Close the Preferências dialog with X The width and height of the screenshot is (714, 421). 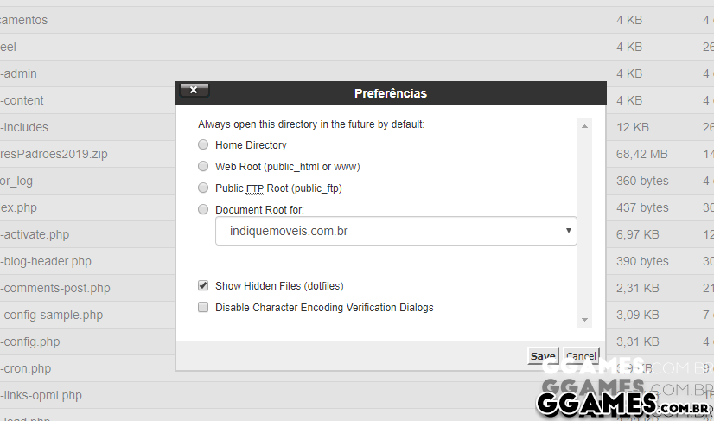click(194, 90)
